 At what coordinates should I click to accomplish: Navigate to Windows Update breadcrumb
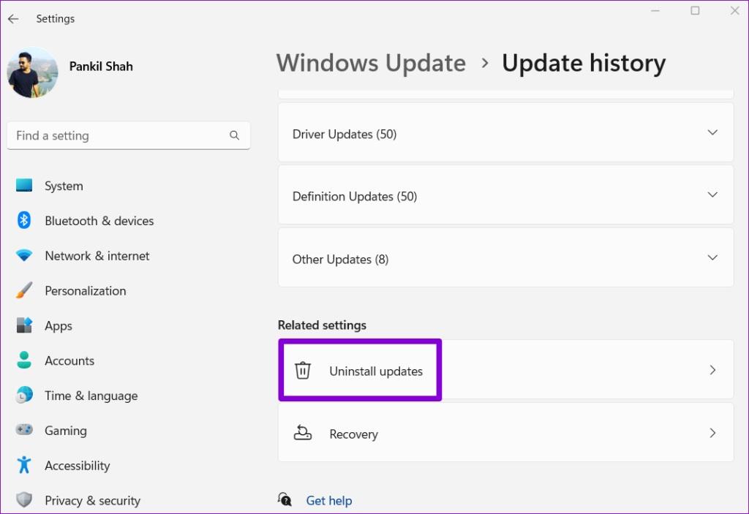click(371, 63)
